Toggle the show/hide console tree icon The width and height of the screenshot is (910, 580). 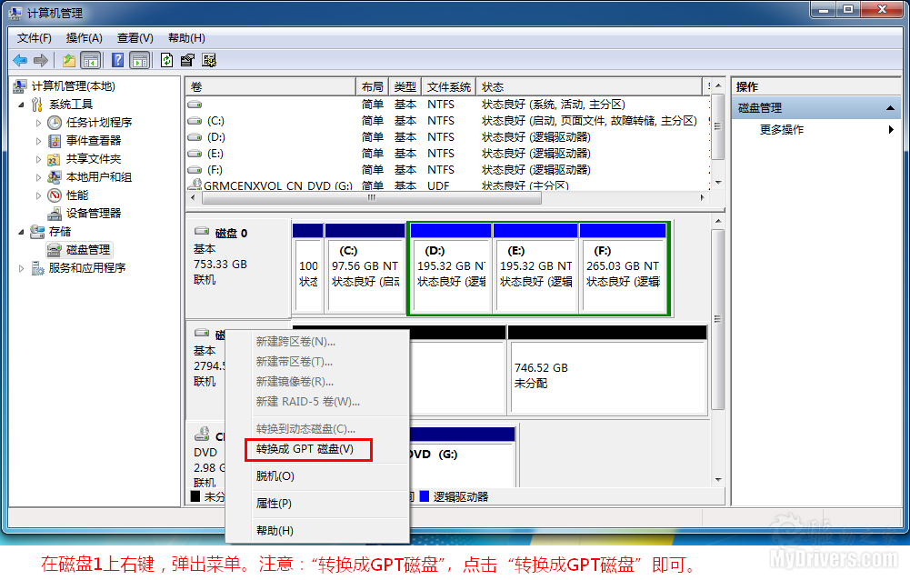91,60
